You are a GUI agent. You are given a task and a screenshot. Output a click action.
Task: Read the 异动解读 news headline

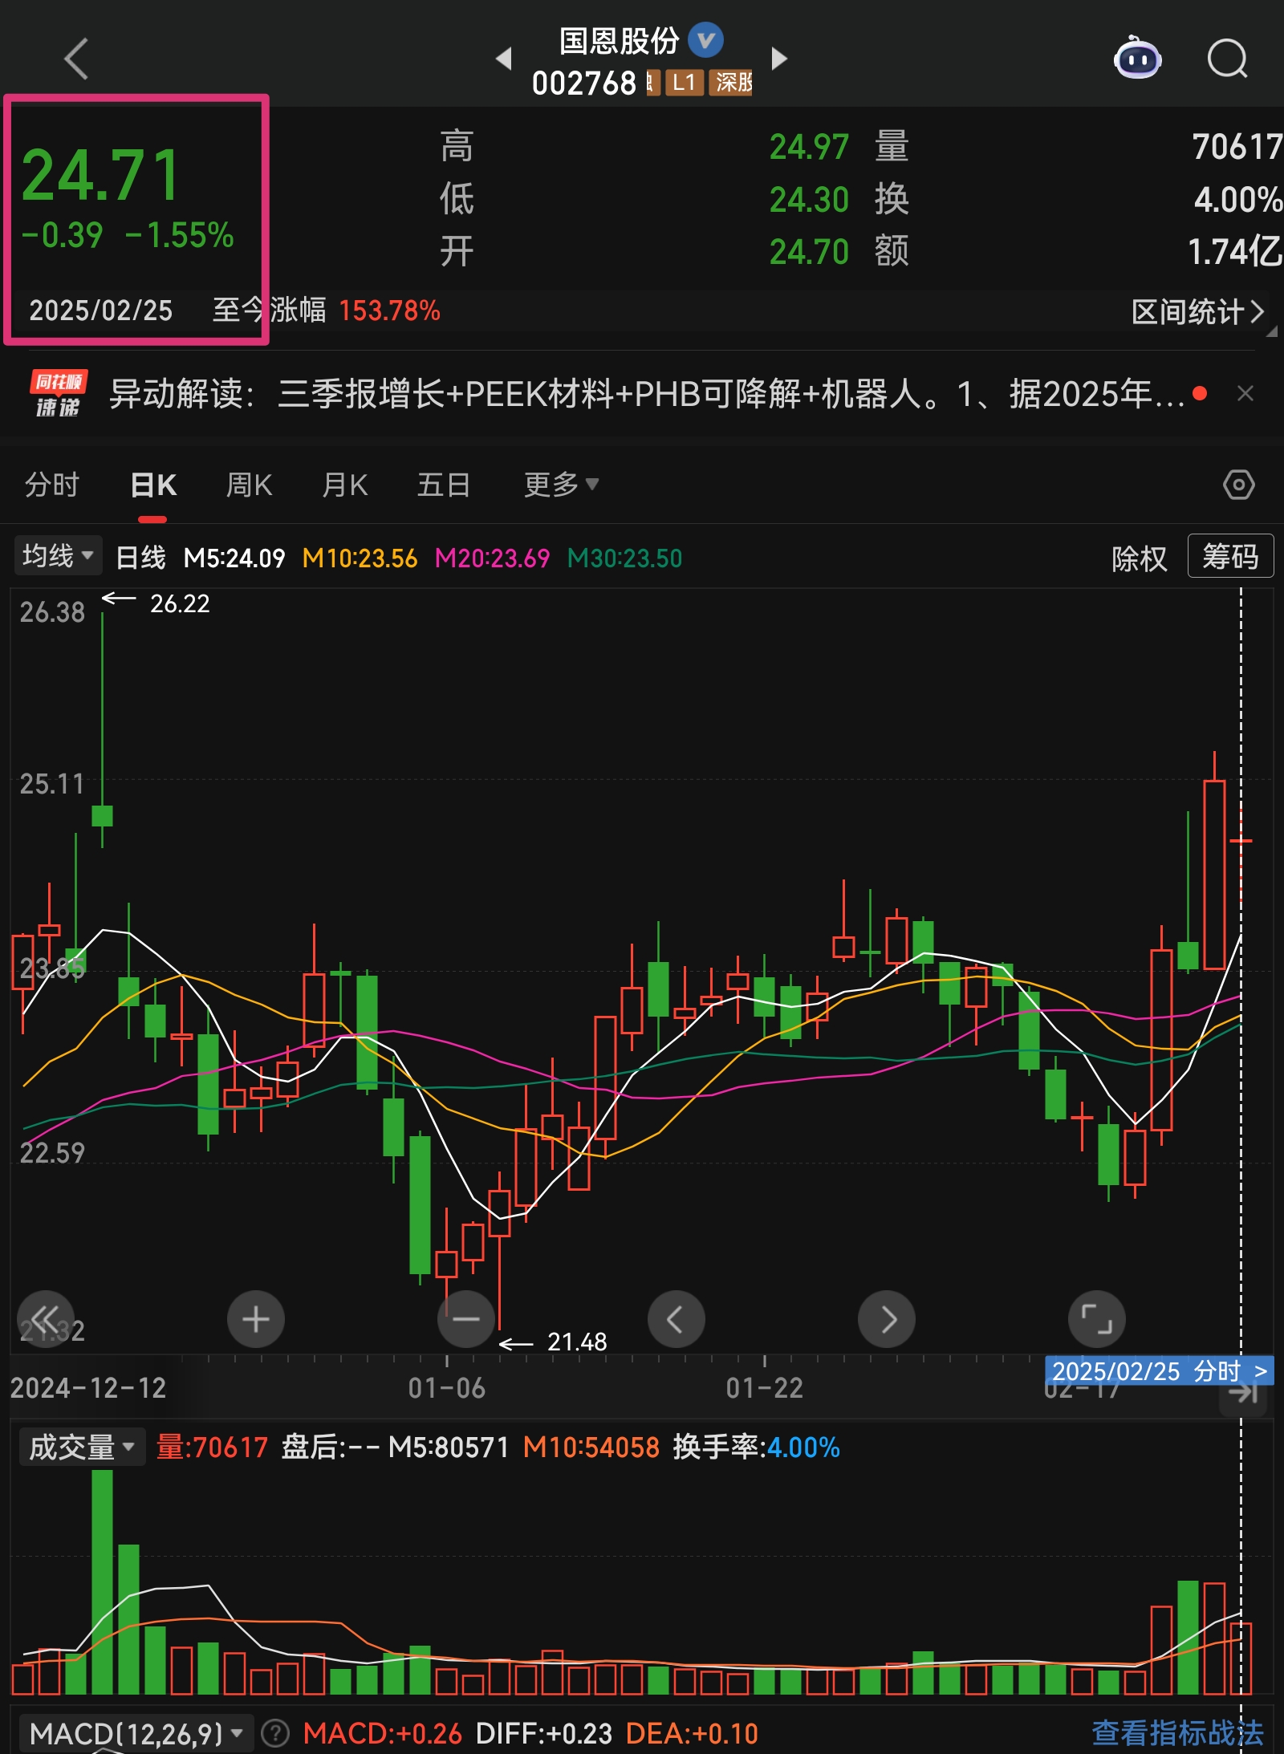647,393
